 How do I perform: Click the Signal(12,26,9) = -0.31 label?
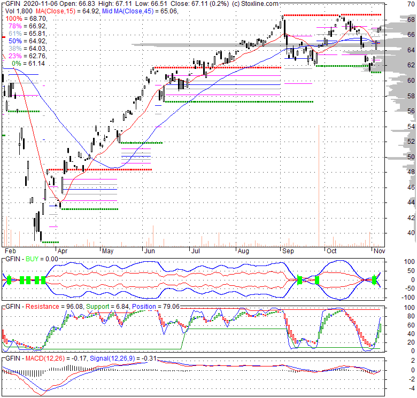(123, 358)
